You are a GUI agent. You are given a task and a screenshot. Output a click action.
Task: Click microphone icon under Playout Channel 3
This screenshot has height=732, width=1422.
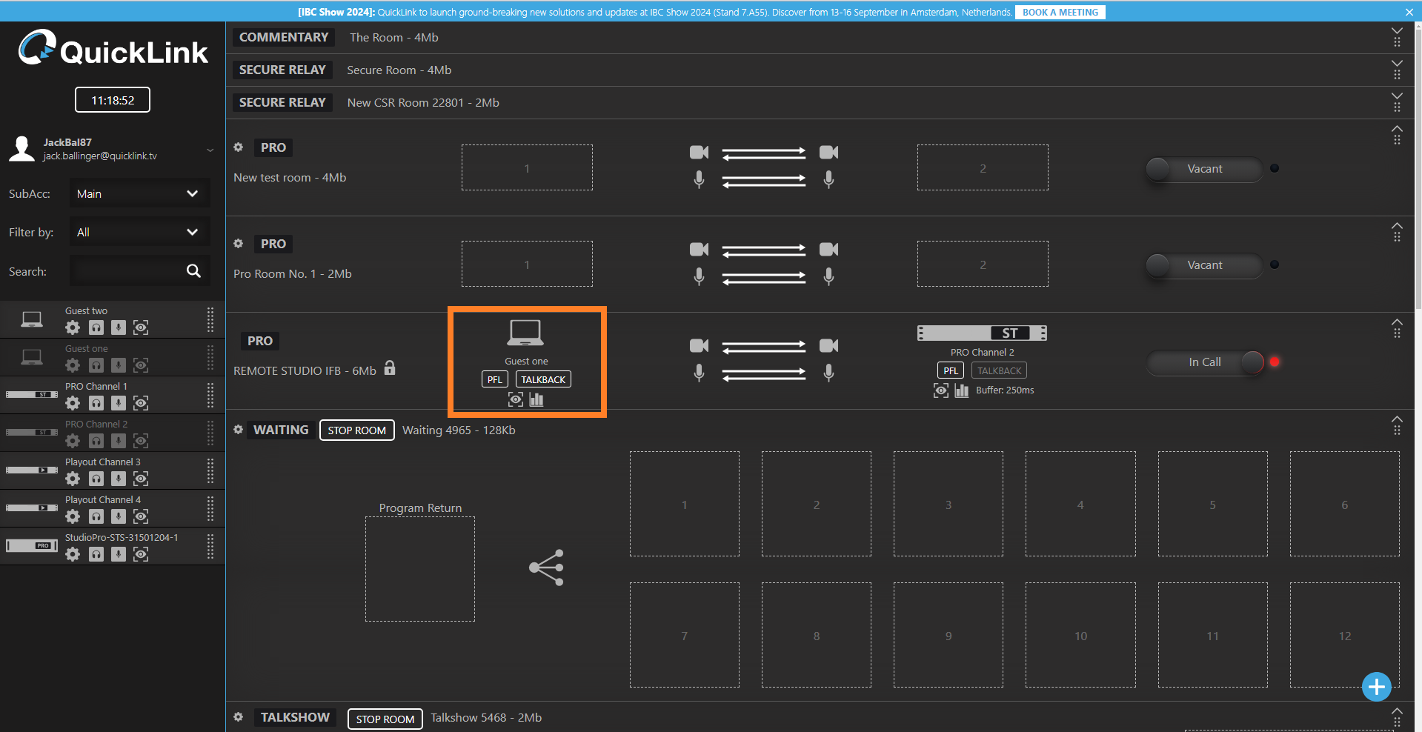click(x=119, y=479)
